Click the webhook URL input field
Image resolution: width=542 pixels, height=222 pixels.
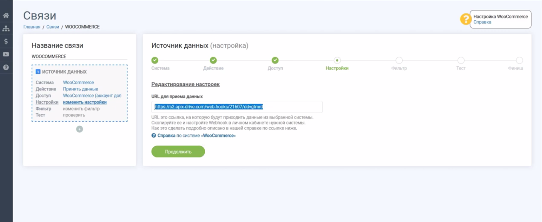237,107
